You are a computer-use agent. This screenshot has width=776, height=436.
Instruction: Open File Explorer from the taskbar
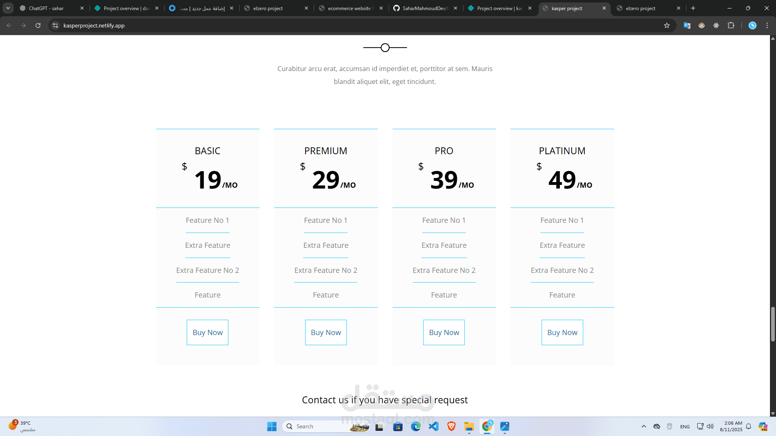pyautogui.click(x=469, y=426)
